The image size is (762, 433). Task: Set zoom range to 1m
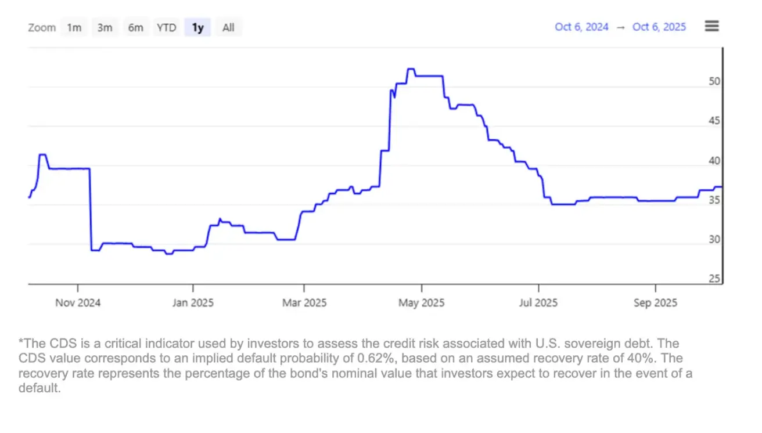pos(74,27)
